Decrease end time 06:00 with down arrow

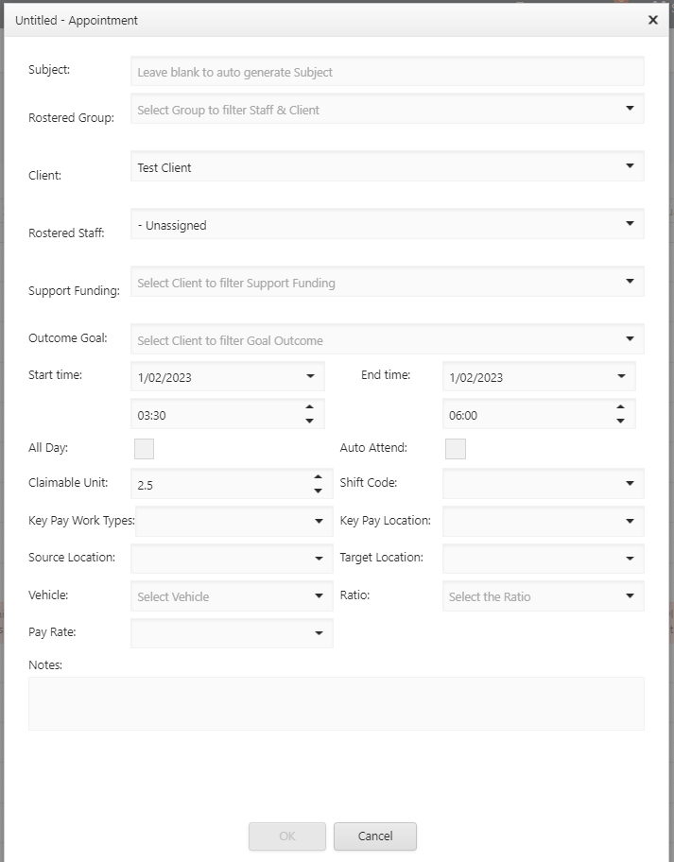(x=621, y=422)
